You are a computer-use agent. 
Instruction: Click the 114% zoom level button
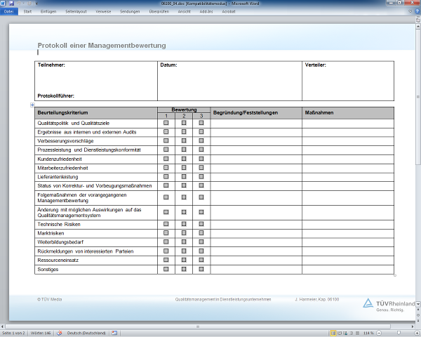pyautogui.click(x=368, y=333)
